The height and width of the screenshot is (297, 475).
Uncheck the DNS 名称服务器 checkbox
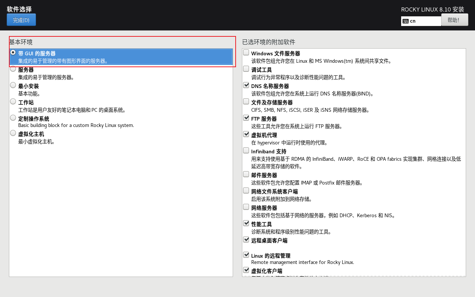[246, 85]
